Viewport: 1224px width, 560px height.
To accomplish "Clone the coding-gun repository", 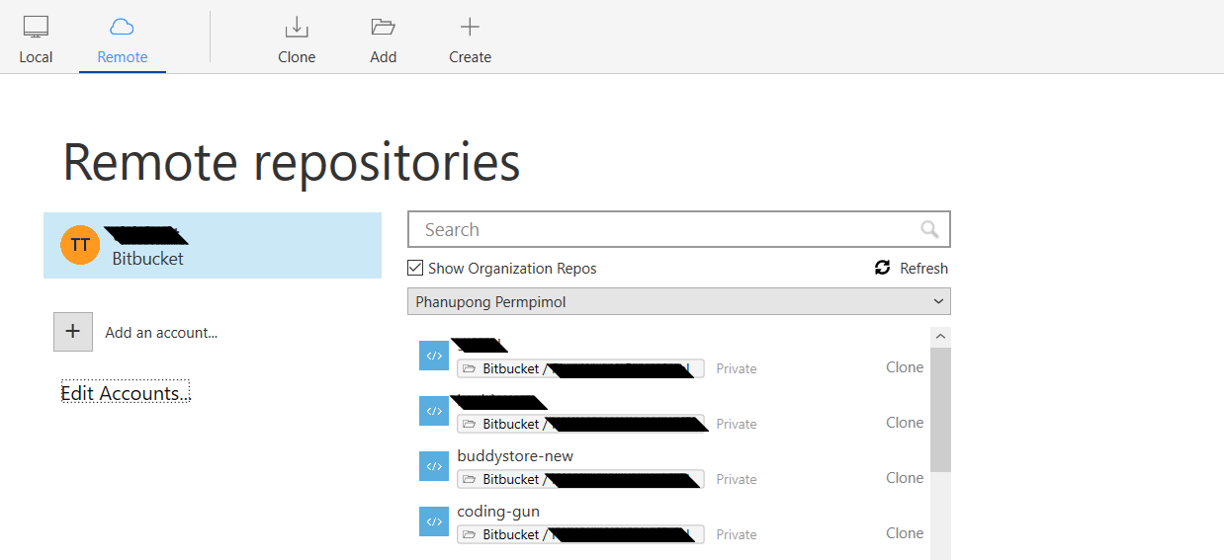I will [x=905, y=533].
